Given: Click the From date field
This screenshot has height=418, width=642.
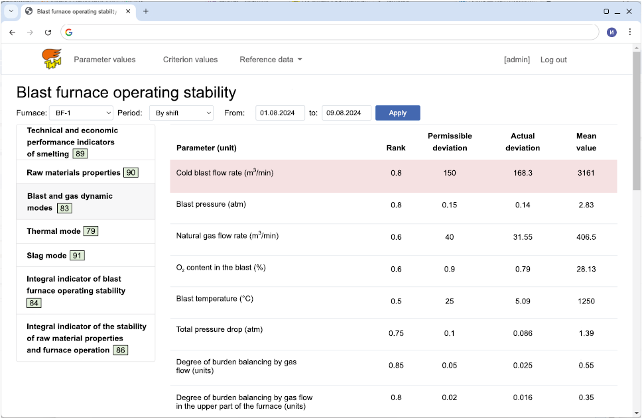Looking at the screenshot, I should [280, 113].
